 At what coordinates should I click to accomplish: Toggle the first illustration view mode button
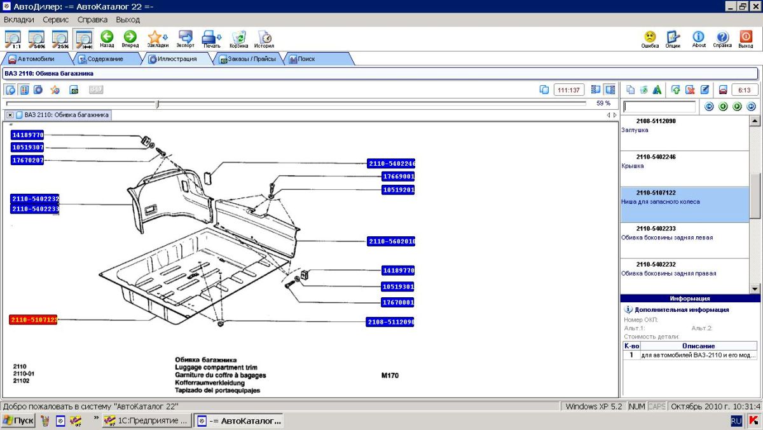pos(11,90)
